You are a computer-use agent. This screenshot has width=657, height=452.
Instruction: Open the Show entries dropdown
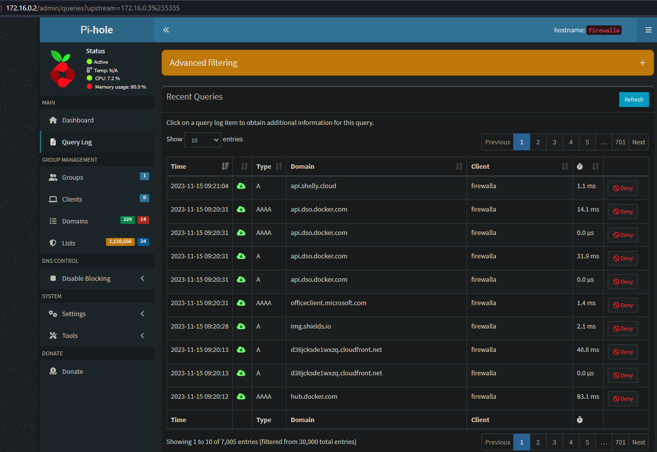point(202,139)
